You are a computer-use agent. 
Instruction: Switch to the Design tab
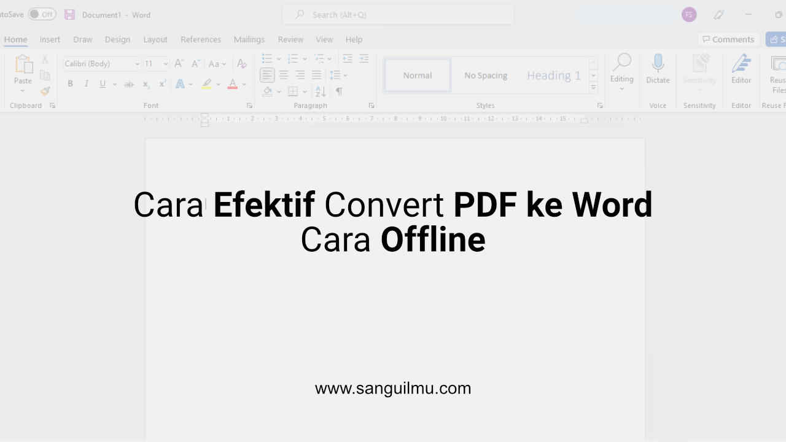(x=117, y=39)
